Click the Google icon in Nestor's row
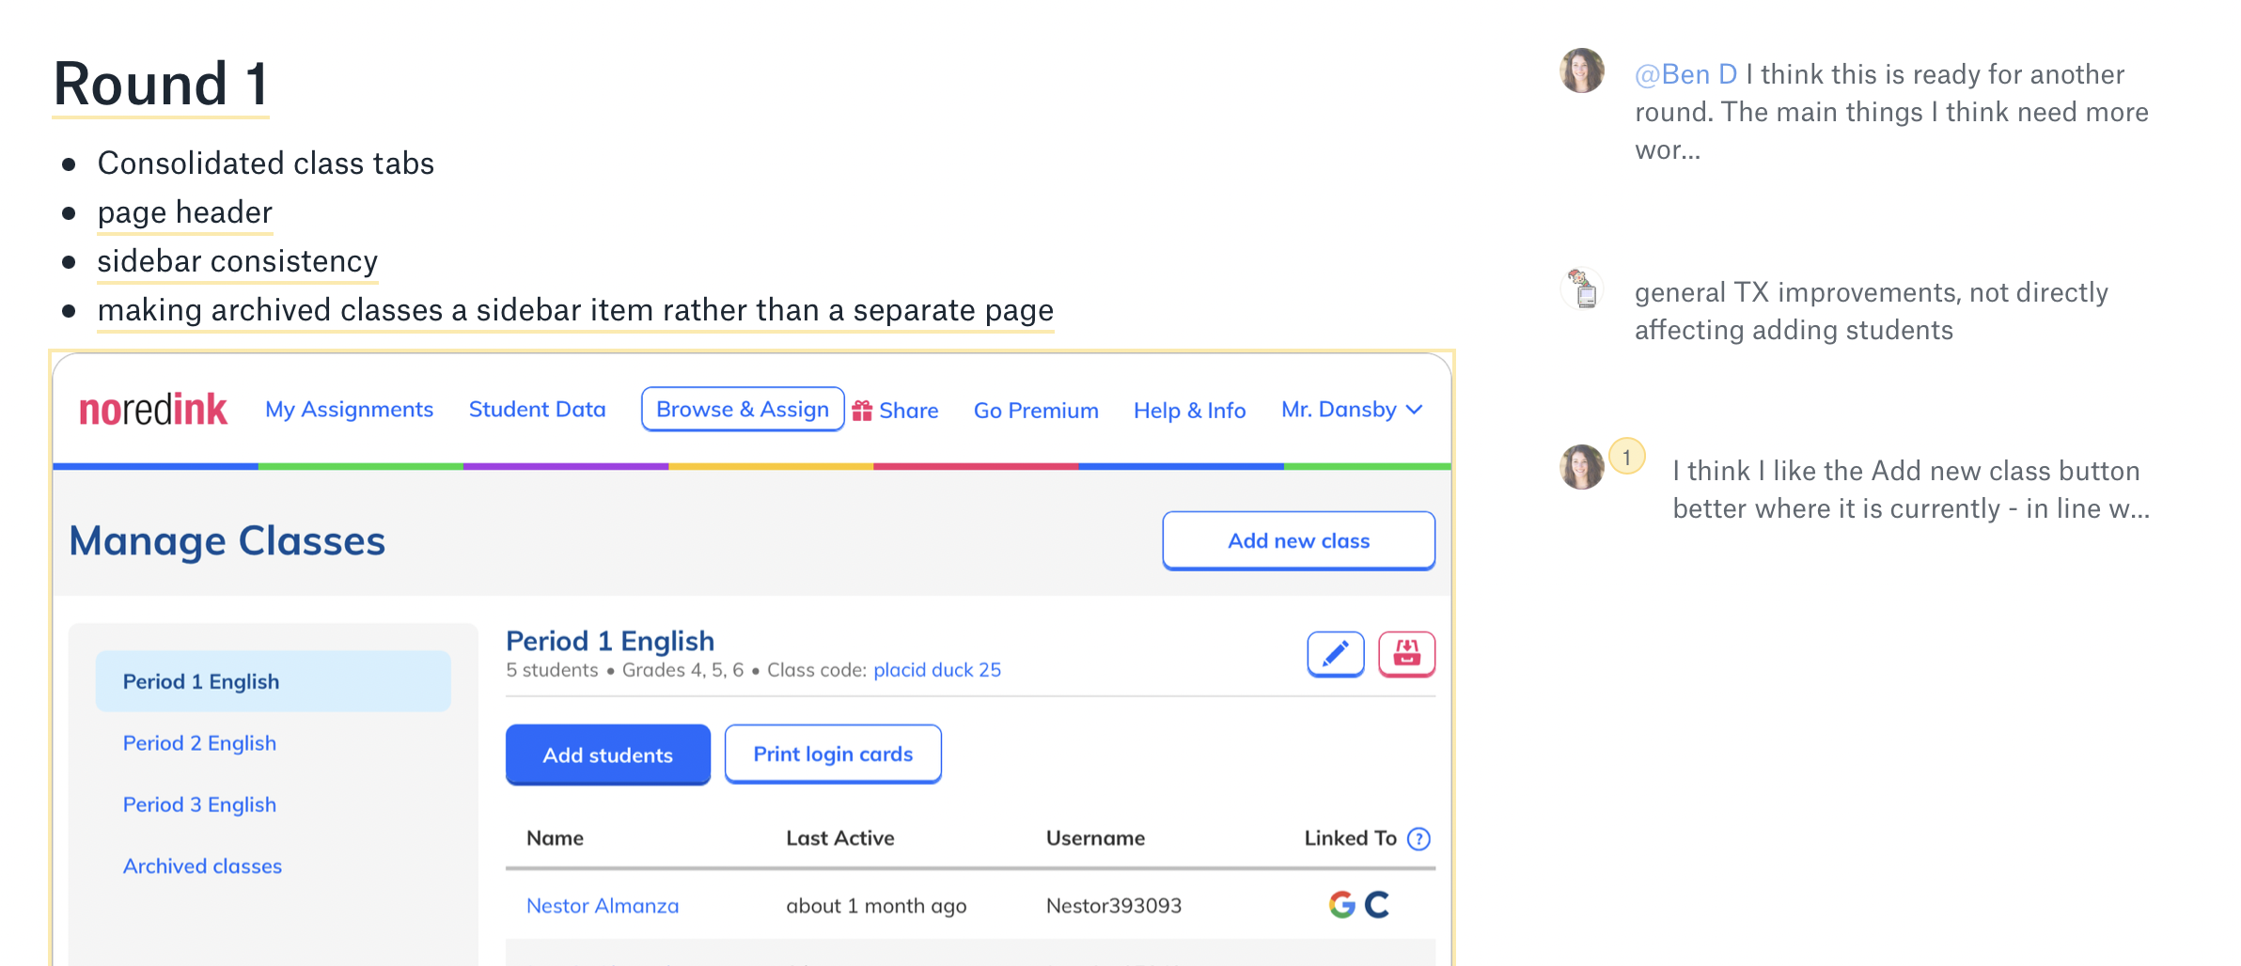Screen dimensions: 2241x966 coord(1341,905)
